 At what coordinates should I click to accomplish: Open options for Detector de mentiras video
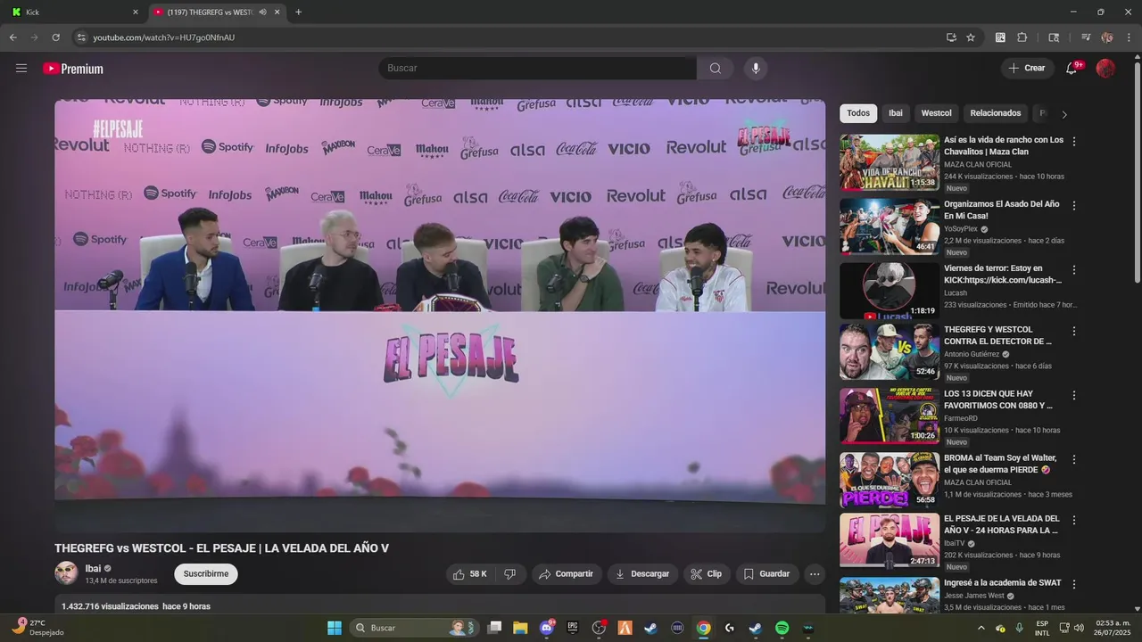[x=1074, y=331]
